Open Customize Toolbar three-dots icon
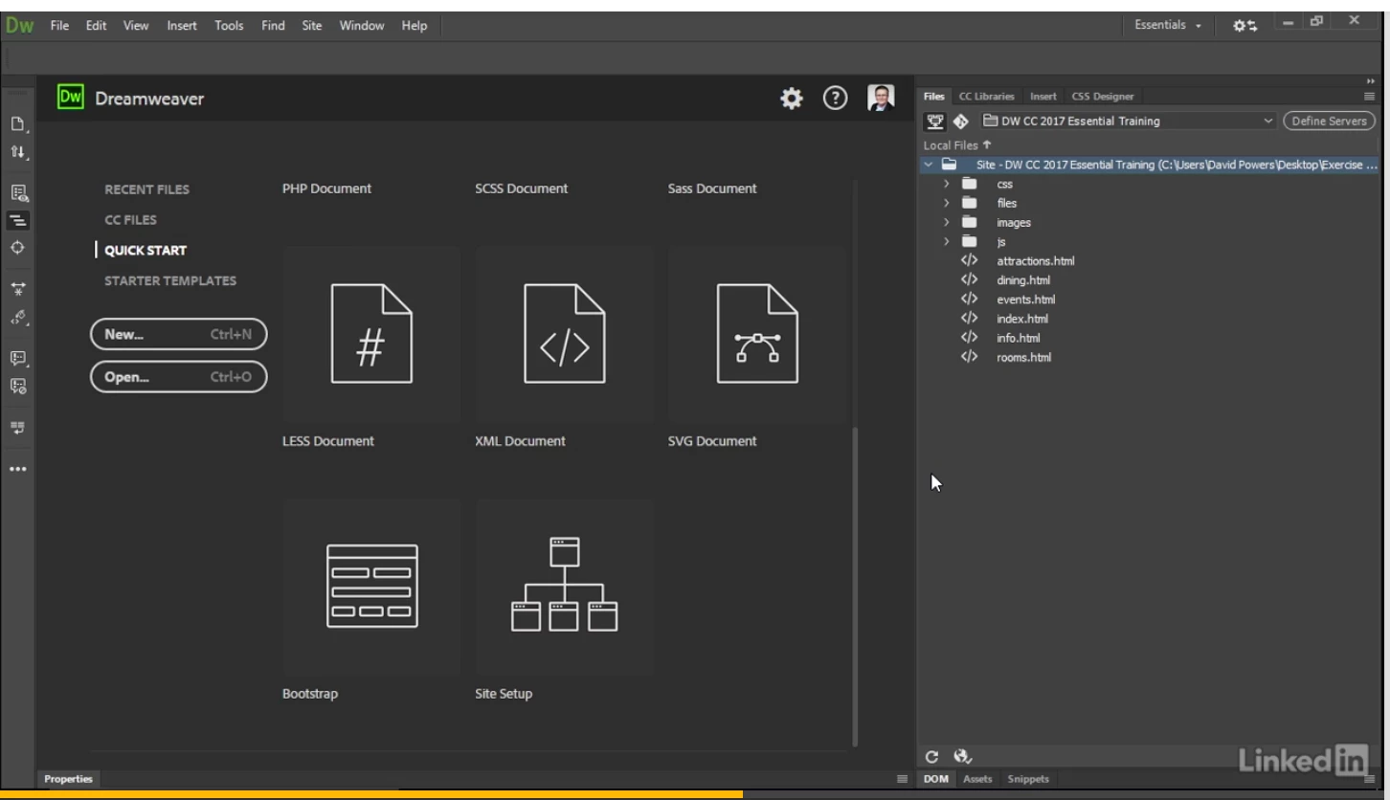 click(x=17, y=469)
